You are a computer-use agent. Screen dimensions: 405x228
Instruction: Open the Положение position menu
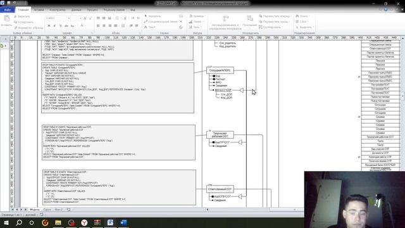coord(250,22)
